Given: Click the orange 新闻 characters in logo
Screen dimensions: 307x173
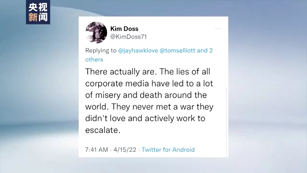Looking at the screenshot, I should pos(38,17).
